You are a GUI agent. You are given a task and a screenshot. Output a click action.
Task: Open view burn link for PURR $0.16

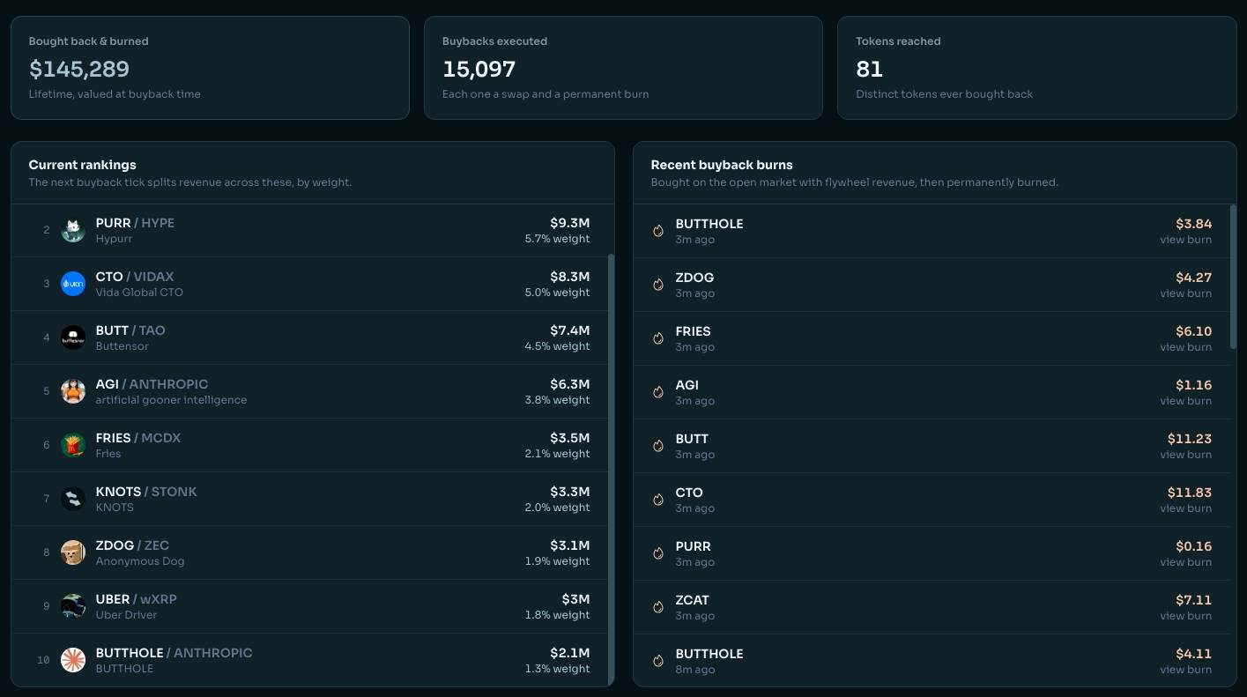(x=1185, y=562)
